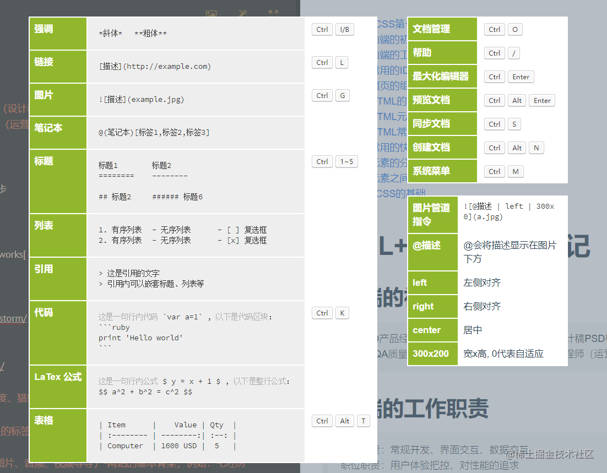The image size is (607, 473).
Task: Click the '> 这是引用的文字' example line
Action: (x=129, y=273)
